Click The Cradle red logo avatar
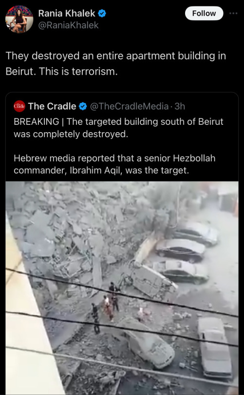Screen dimensions: 244x395 pos(19,106)
